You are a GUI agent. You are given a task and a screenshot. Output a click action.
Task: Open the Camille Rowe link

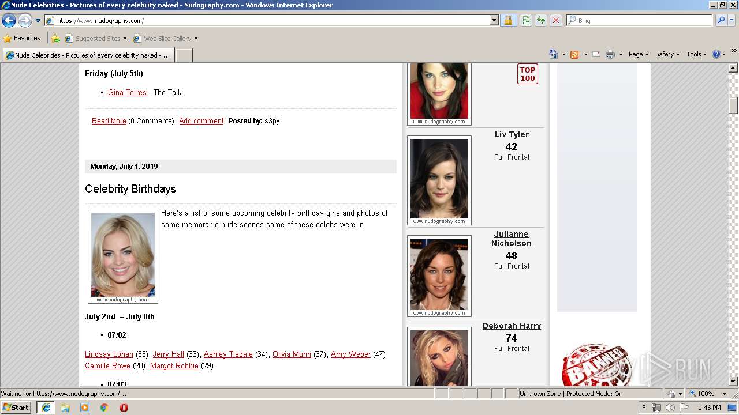(x=107, y=366)
